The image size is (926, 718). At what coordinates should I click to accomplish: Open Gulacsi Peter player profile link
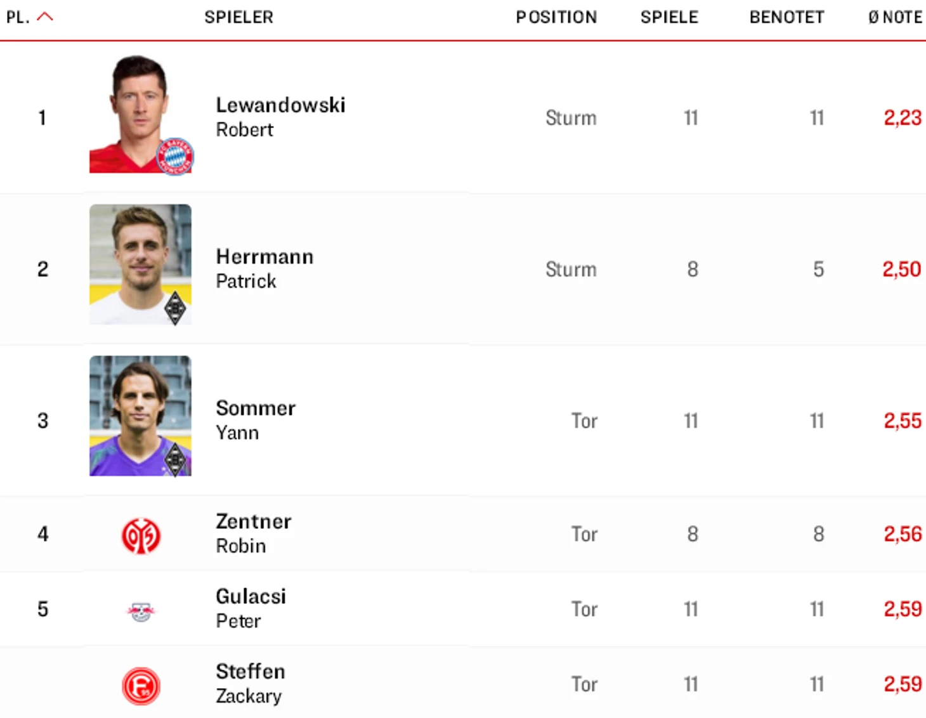click(x=251, y=608)
